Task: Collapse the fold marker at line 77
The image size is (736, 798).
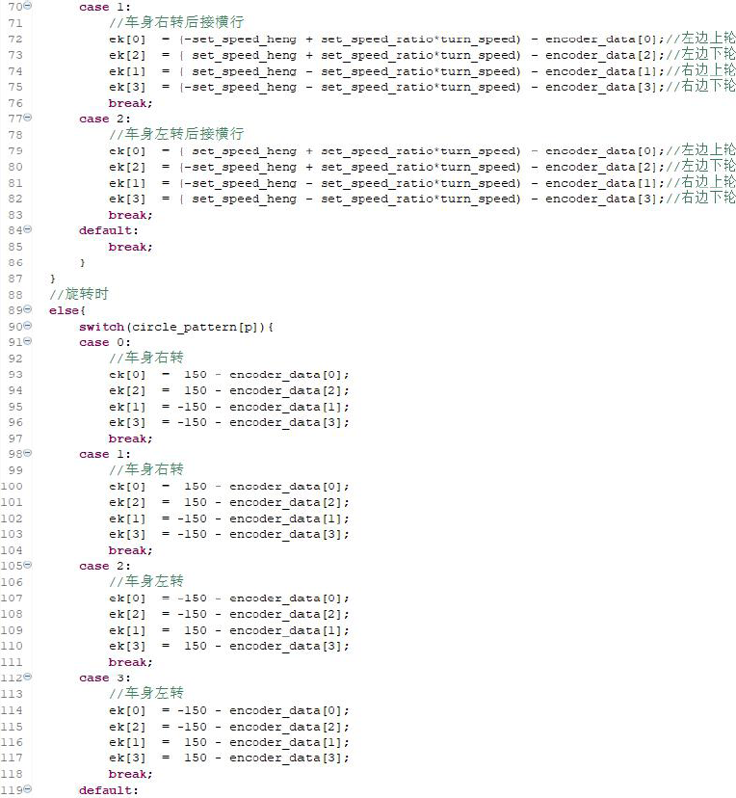Action: click(28, 118)
